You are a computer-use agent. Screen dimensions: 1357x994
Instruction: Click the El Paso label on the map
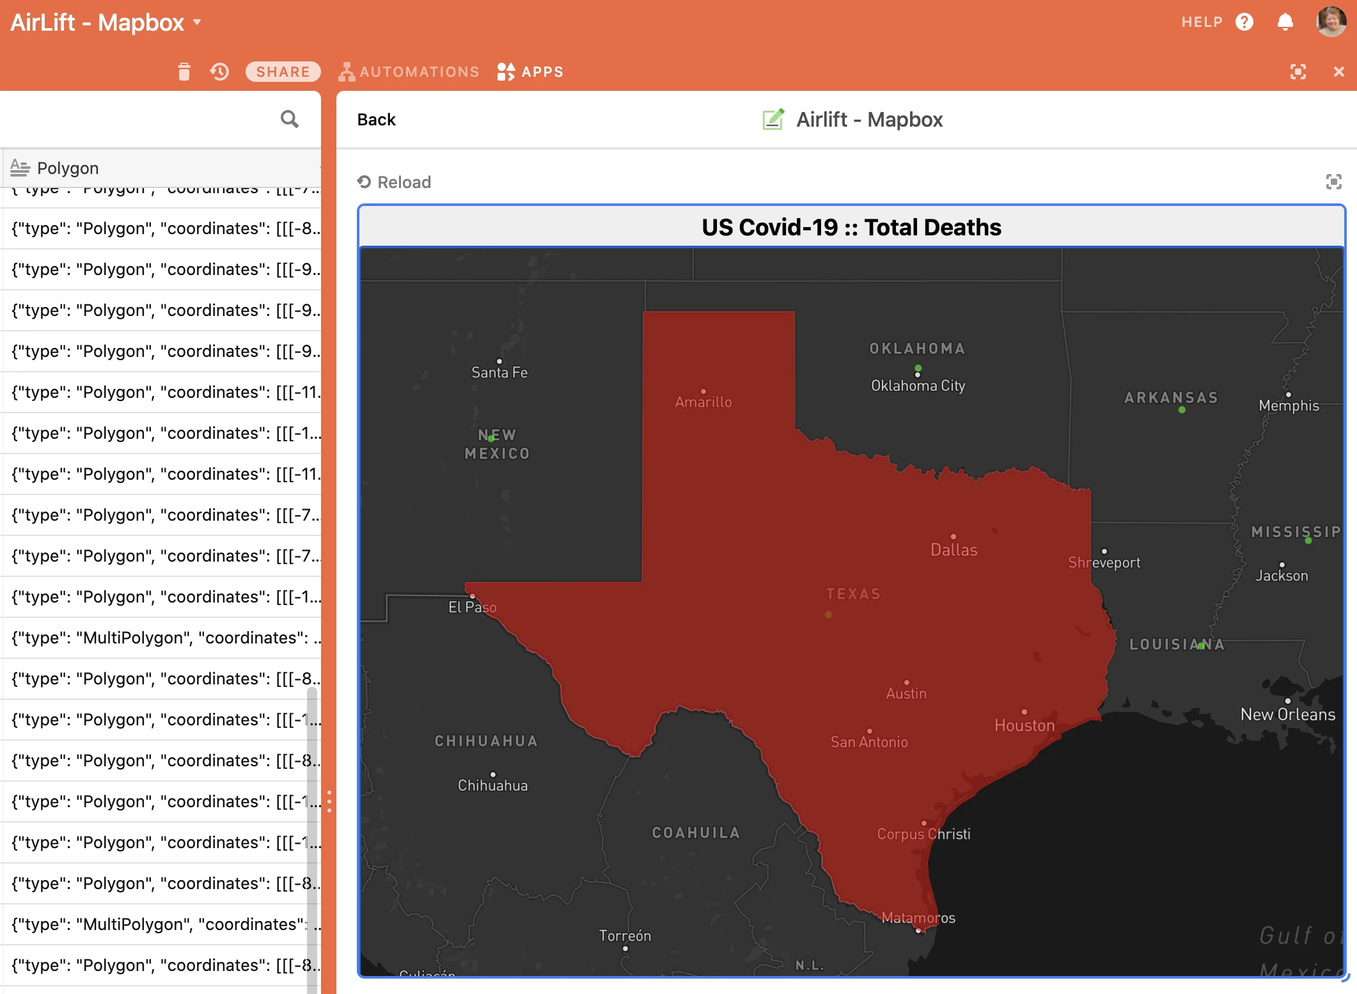coord(472,607)
